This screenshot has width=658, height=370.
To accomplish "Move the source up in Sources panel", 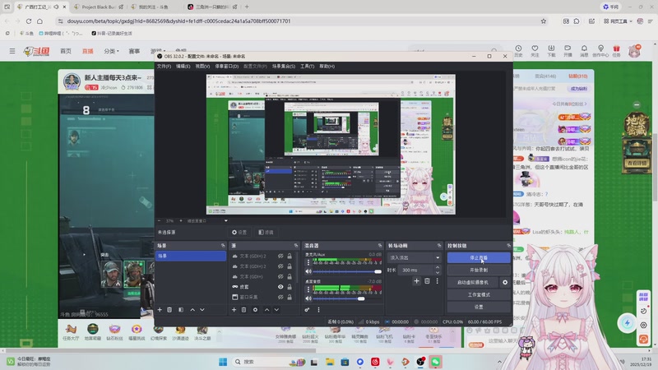I will point(266,310).
